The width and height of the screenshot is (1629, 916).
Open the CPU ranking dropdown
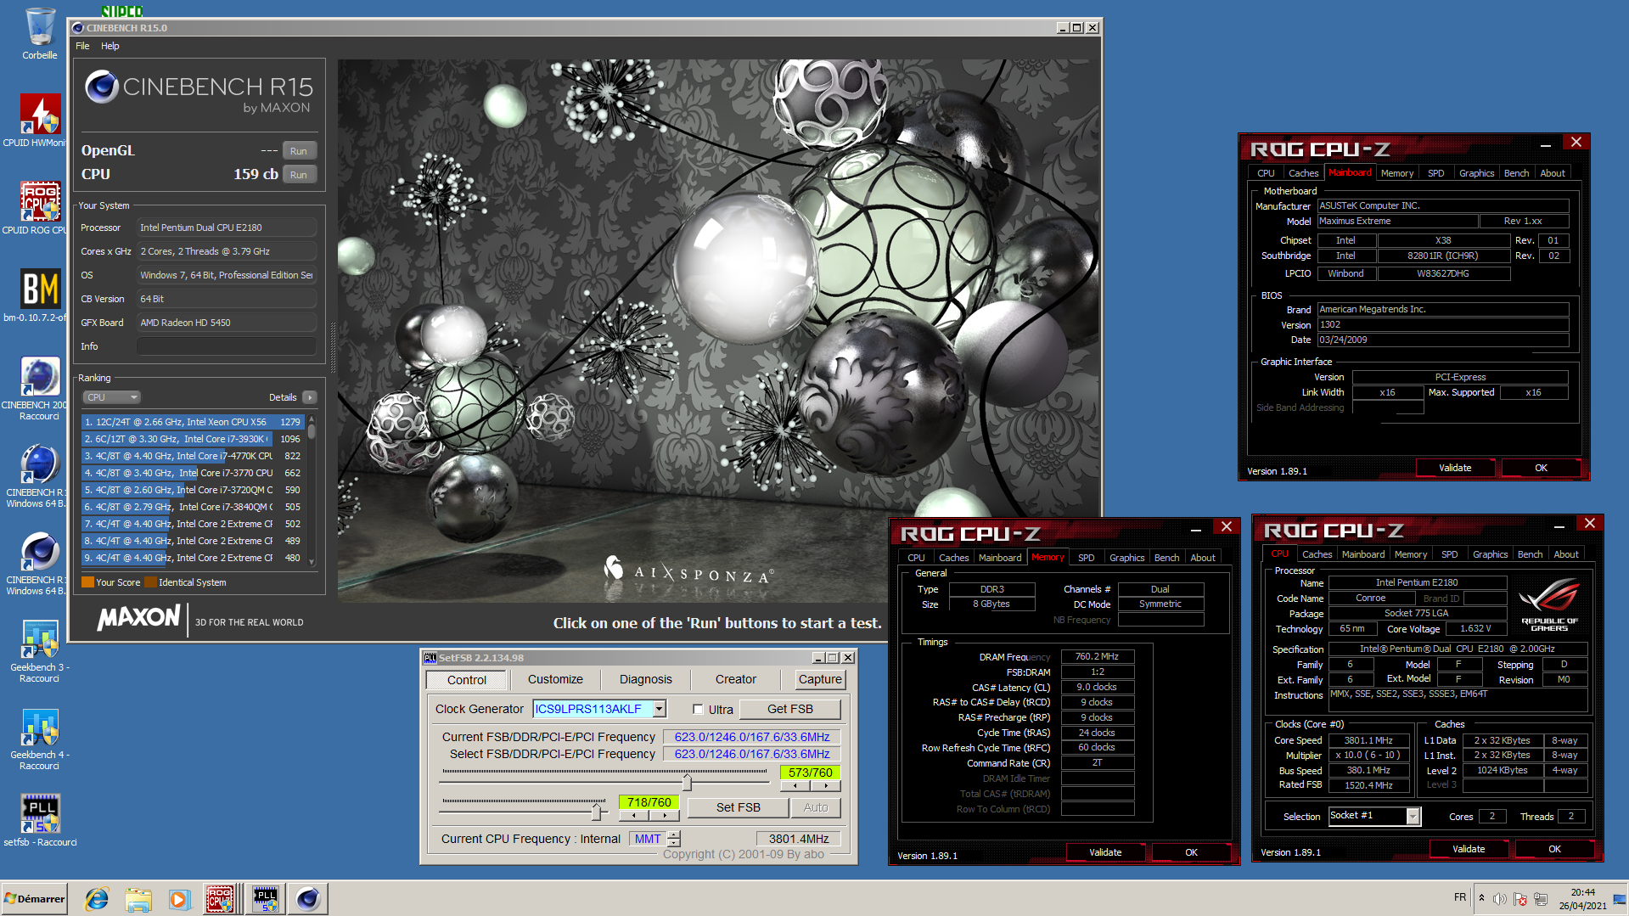(111, 397)
